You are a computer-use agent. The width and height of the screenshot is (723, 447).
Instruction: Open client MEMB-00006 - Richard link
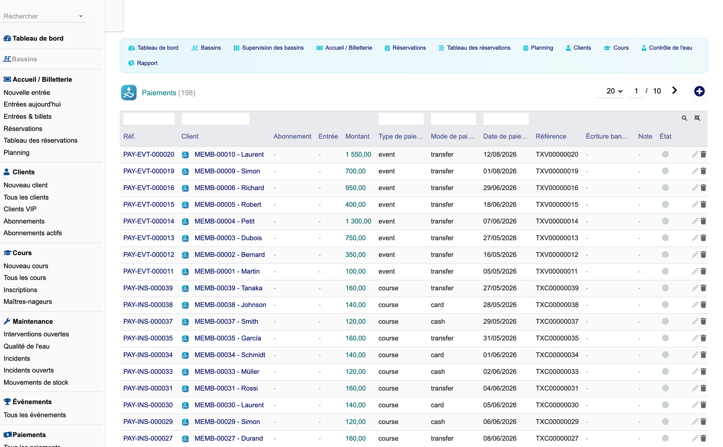(x=229, y=188)
